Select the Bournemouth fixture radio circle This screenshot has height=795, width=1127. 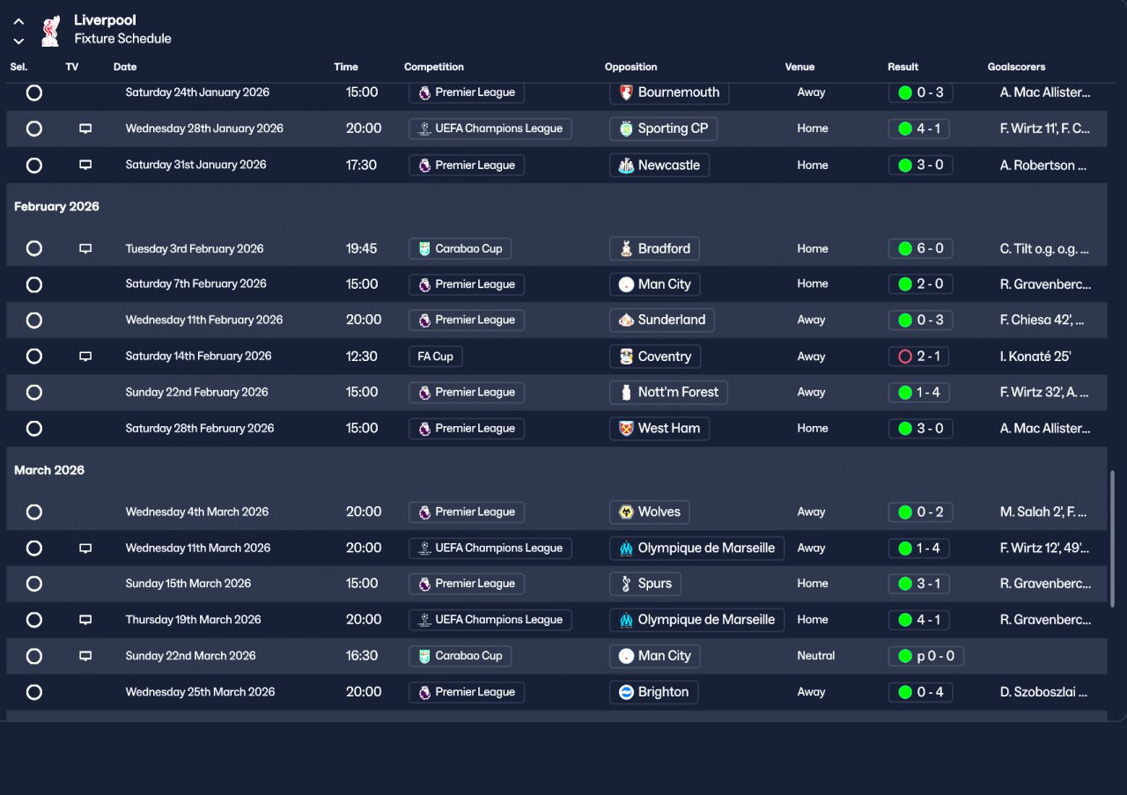(x=34, y=92)
